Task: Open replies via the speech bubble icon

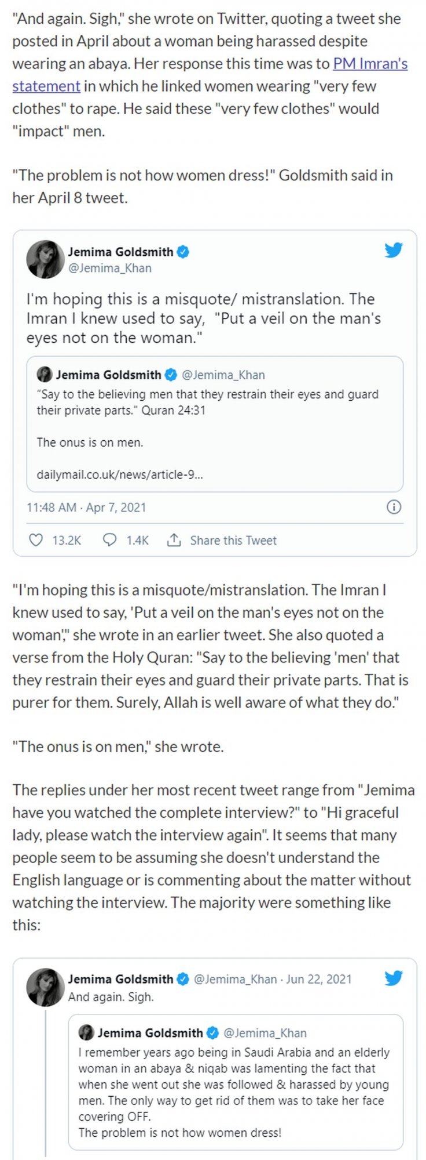Action: pyautogui.click(x=109, y=540)
